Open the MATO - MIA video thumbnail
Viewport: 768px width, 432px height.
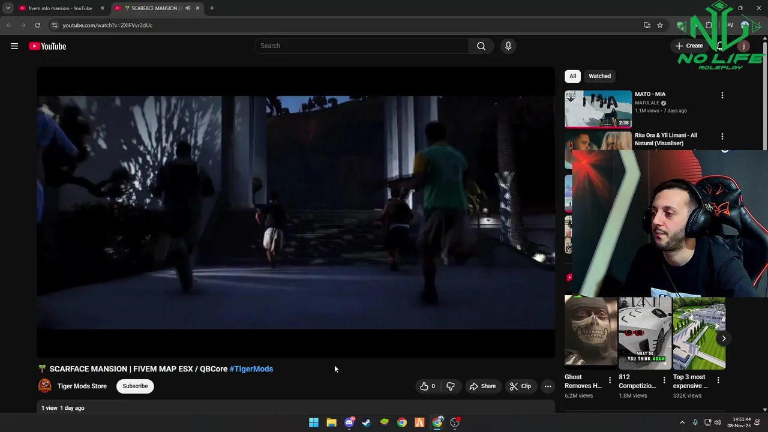tap(598, 109)
